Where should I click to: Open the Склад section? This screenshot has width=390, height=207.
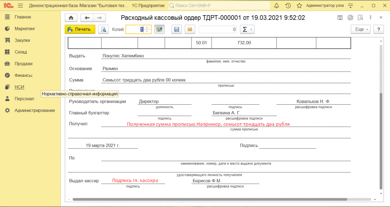pos(21,52)
